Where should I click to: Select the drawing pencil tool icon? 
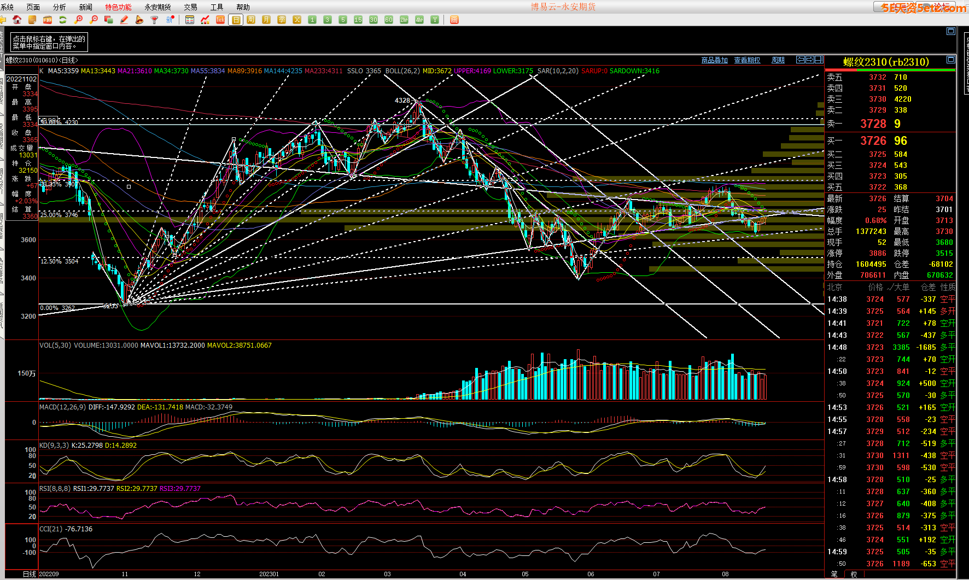tap(124, 20)
